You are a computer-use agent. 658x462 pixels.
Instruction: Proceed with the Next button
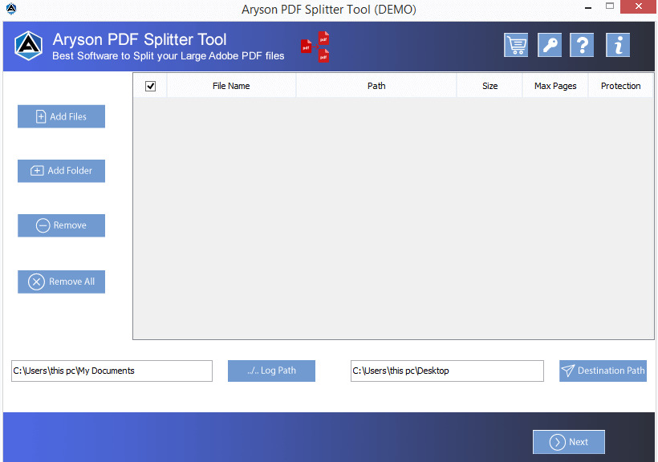pyautogui.click(x=569, y=442)
